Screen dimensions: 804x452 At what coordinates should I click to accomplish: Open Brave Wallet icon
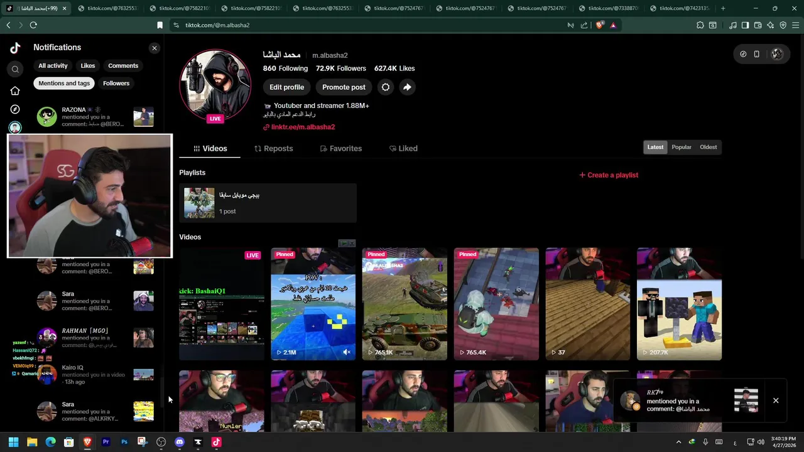(x=758, y=25)
